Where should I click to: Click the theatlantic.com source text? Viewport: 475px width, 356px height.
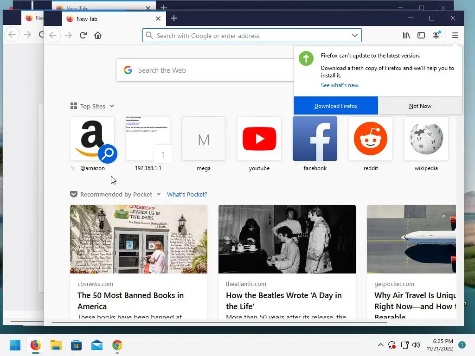pos(246,284)
